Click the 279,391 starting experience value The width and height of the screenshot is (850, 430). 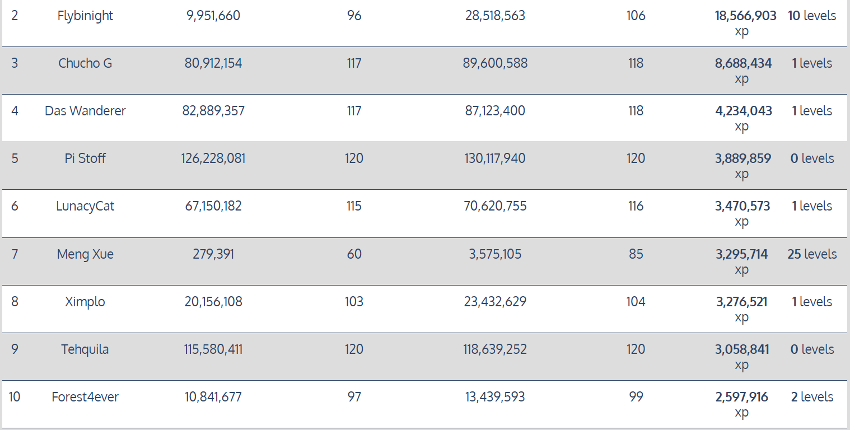pyautogui.click(x=213, y=254)
